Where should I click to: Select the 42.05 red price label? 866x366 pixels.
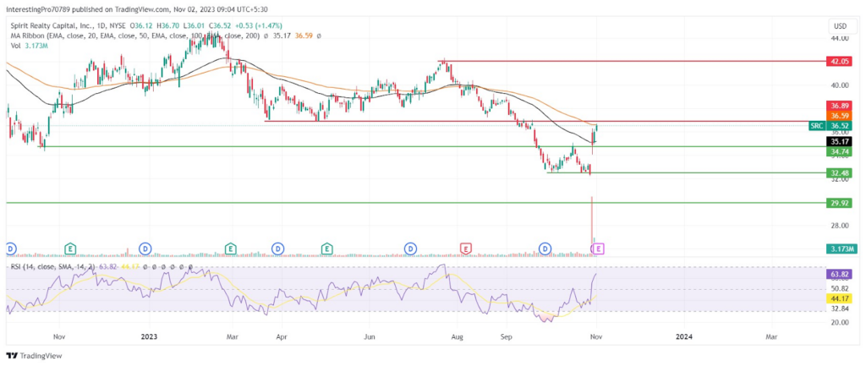[840, 61]
